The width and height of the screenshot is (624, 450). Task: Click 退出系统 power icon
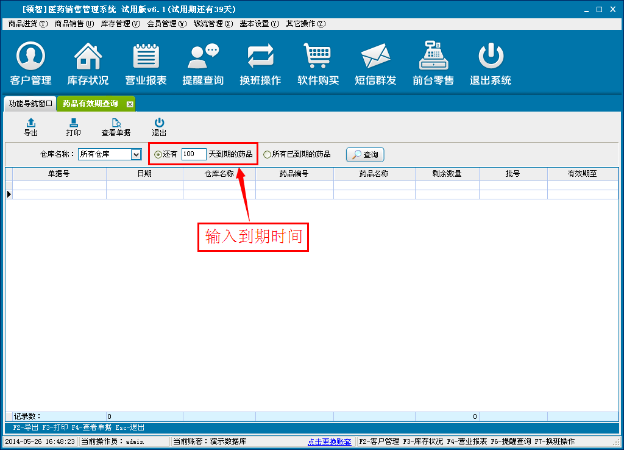click(x=490, y=57)
